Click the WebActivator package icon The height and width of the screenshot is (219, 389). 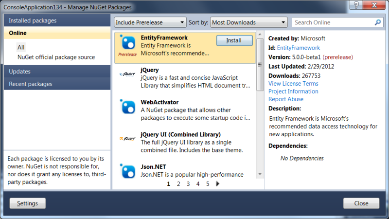tap(127, 107)
